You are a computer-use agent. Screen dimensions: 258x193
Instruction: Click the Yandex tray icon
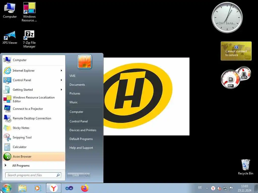[x=213, y=188]
